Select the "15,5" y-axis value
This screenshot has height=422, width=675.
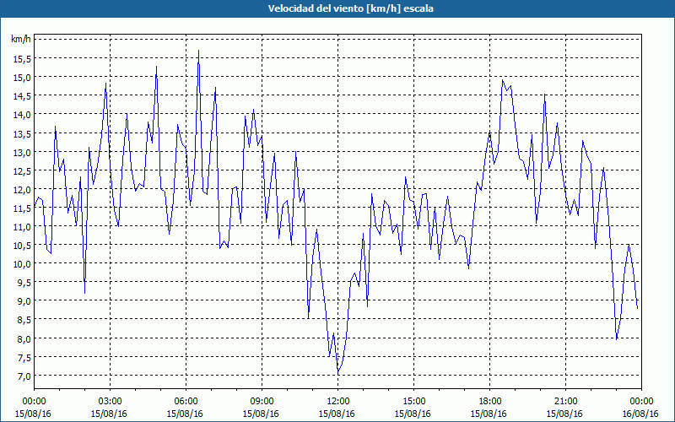click(22, 58)
